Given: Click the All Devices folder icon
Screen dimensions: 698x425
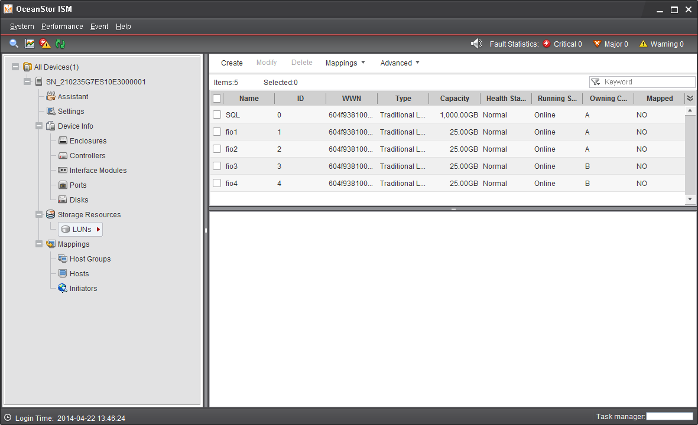Looking at the screenshot, I should click(27, 67).
